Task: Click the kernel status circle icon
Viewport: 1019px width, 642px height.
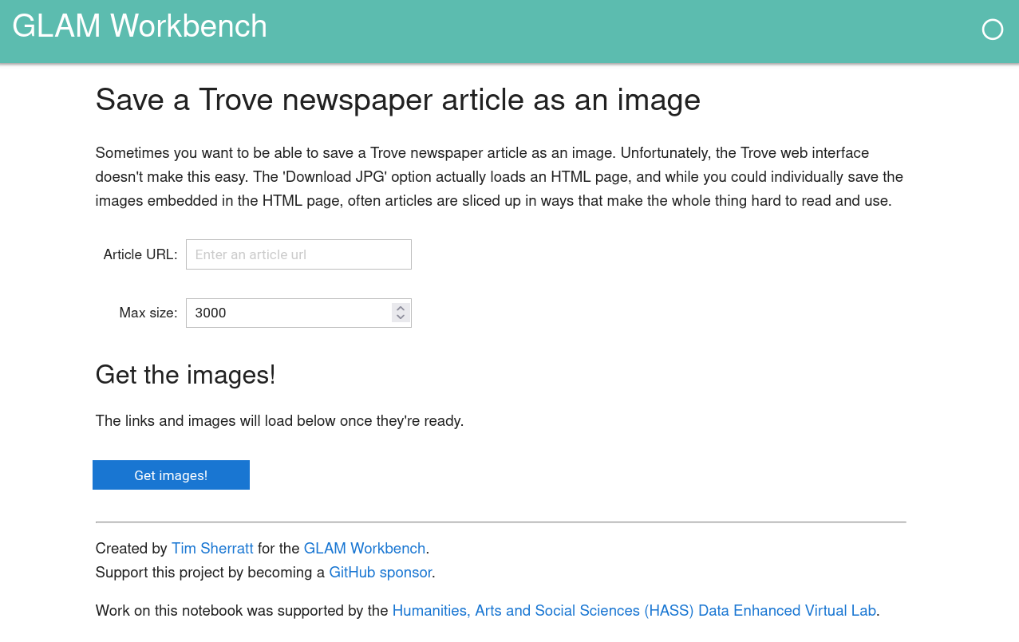Action: [x=992, y=30]
